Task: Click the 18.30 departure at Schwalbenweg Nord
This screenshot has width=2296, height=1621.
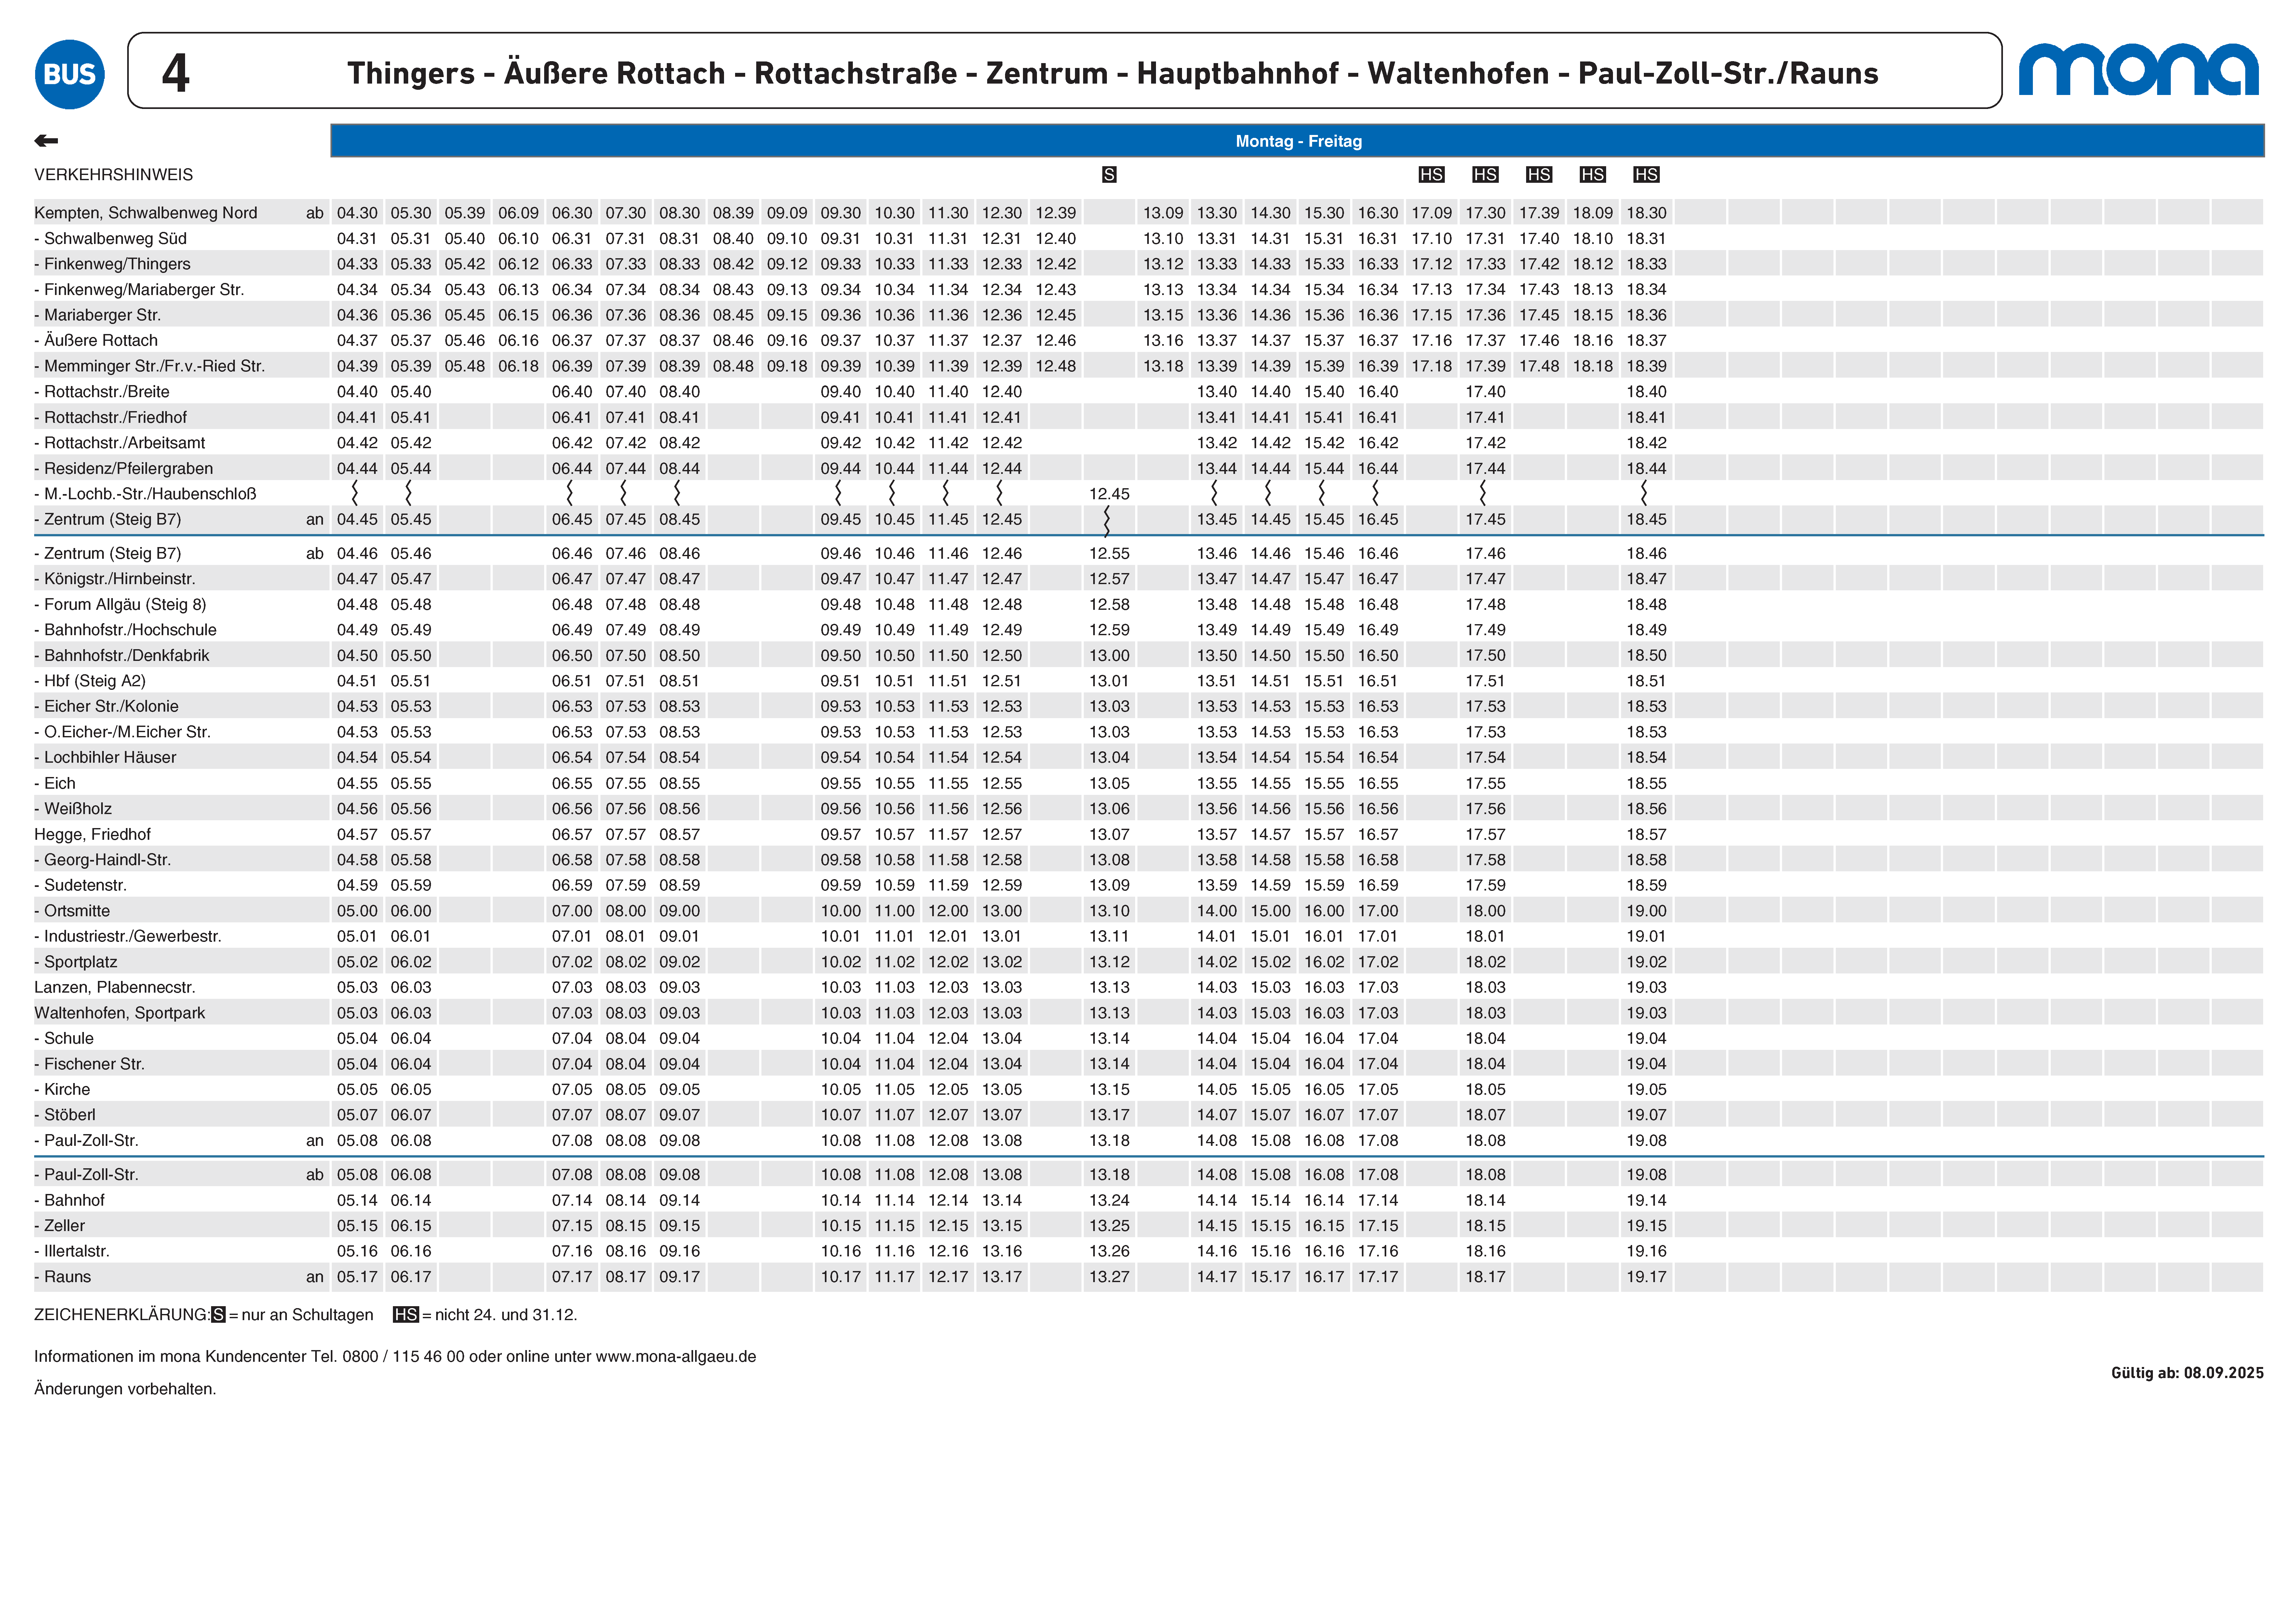Action: pos(1646,213)
